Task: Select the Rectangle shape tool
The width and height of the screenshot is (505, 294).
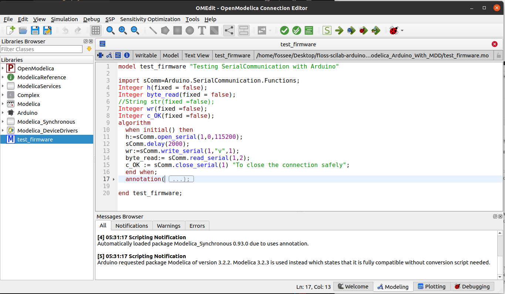Action: (178, 30)
